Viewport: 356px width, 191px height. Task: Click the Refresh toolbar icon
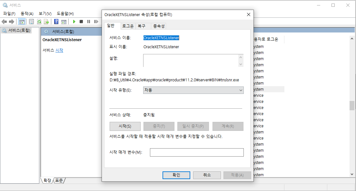click(x=39, y=22)
